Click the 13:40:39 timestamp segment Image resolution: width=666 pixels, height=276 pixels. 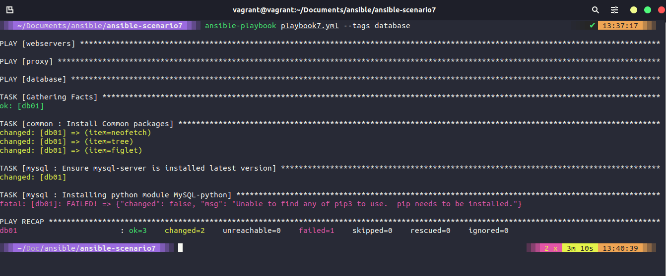[x=620, y=248]
